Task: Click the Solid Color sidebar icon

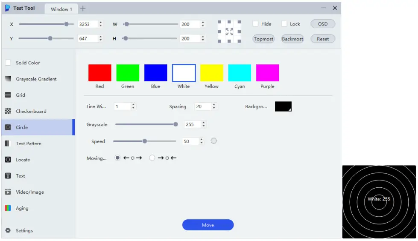Action: (8, 63)
